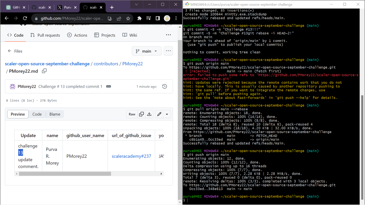Click the MINGW64 terminal title bar icon
This screenshot has height=205, width=365.
[x=187, y=4]
